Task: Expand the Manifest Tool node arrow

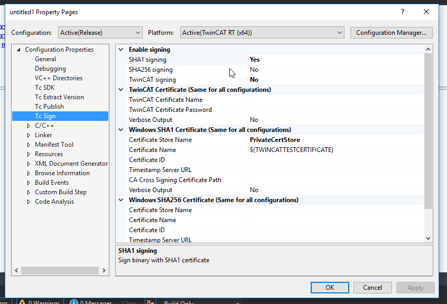Action: click(x=29, y=145)
